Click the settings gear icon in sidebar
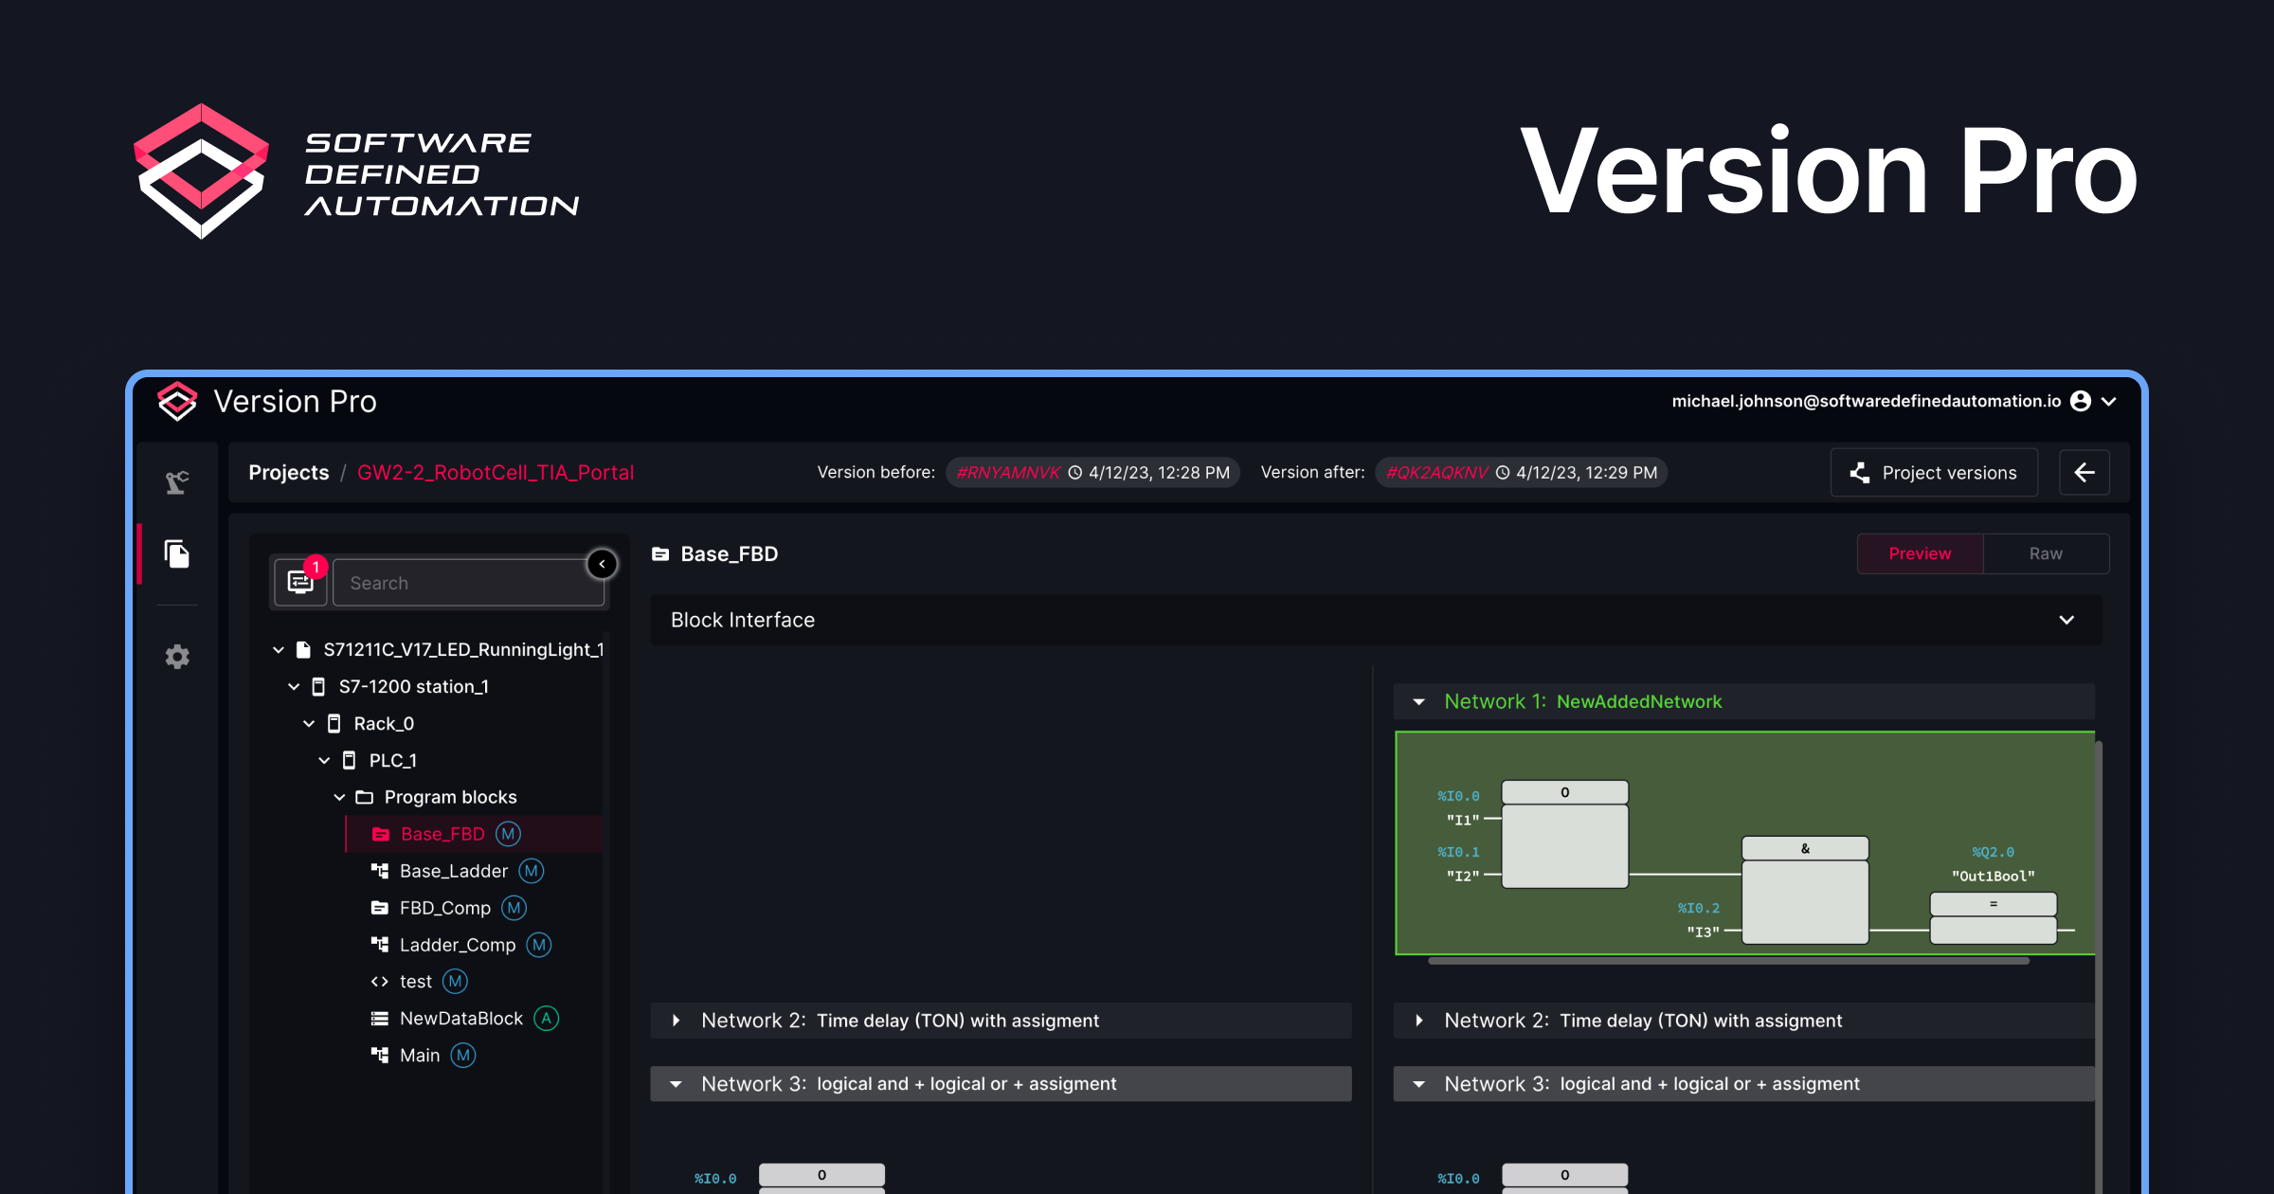Screen dimensions: 2274x1194 177,656
